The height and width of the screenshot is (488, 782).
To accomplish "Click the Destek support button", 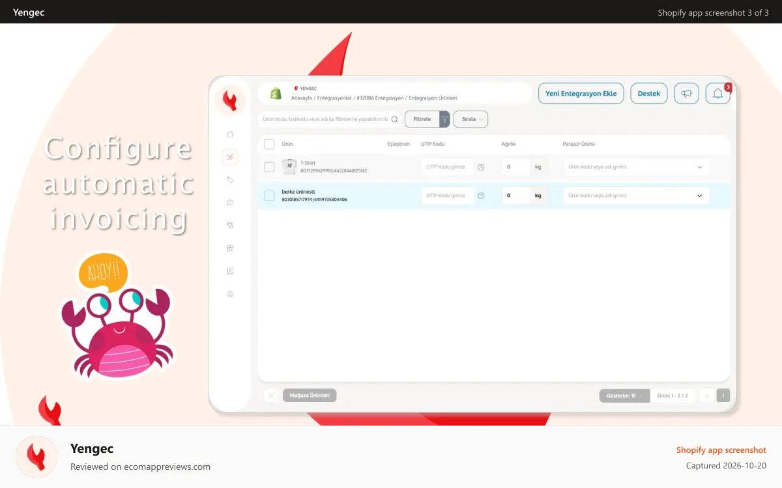I will (649, 94).
